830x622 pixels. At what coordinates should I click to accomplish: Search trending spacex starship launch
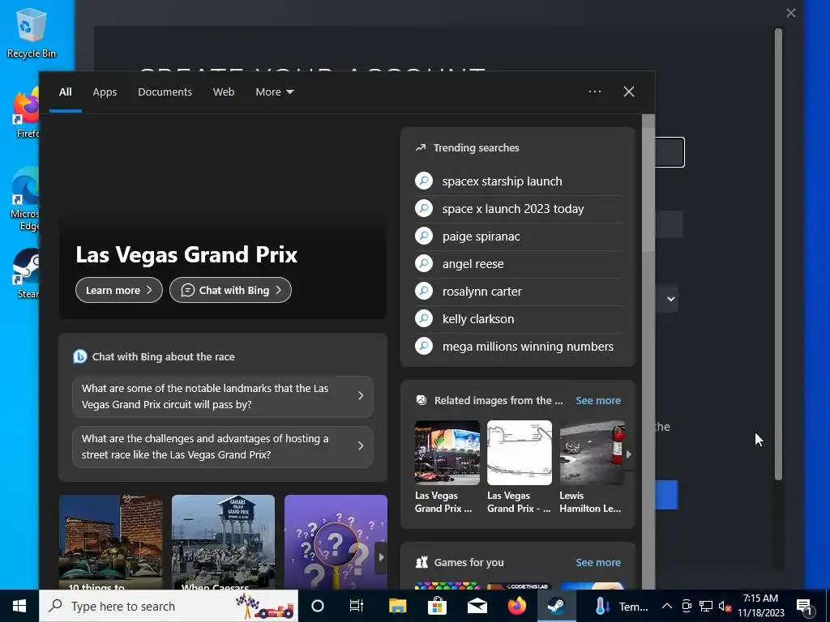[518, 181]
